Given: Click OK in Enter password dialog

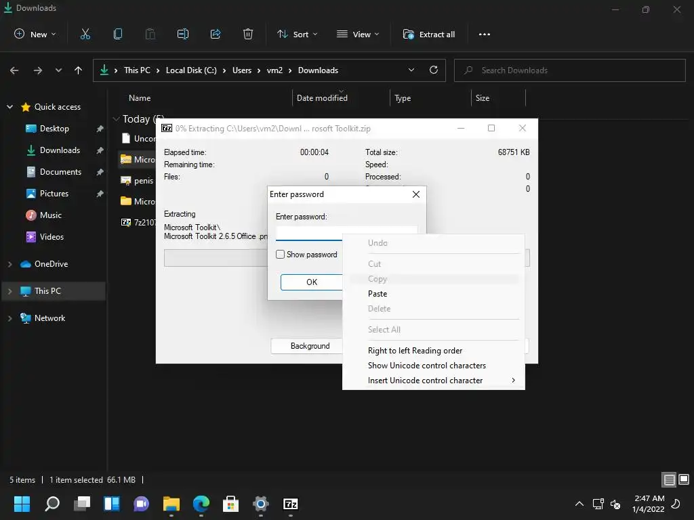Looking at the screenshot, I should click(x=312, y=282).
